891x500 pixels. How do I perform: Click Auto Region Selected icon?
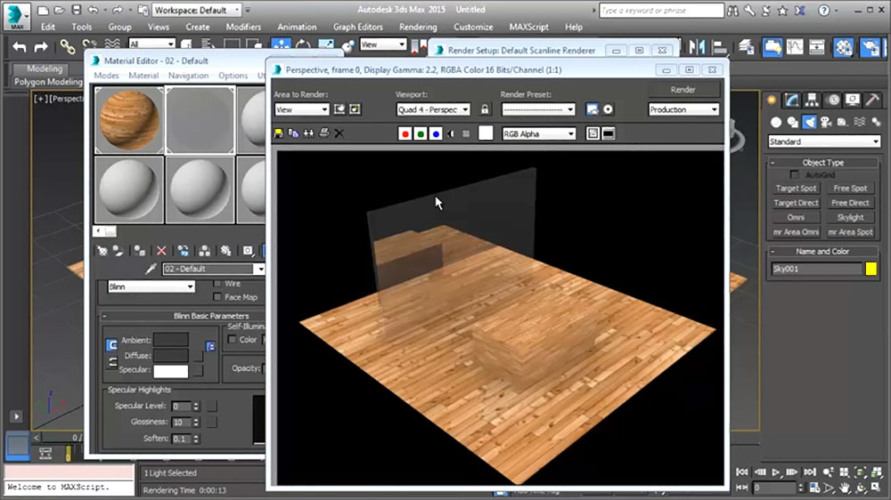click(x=355, y=109)
